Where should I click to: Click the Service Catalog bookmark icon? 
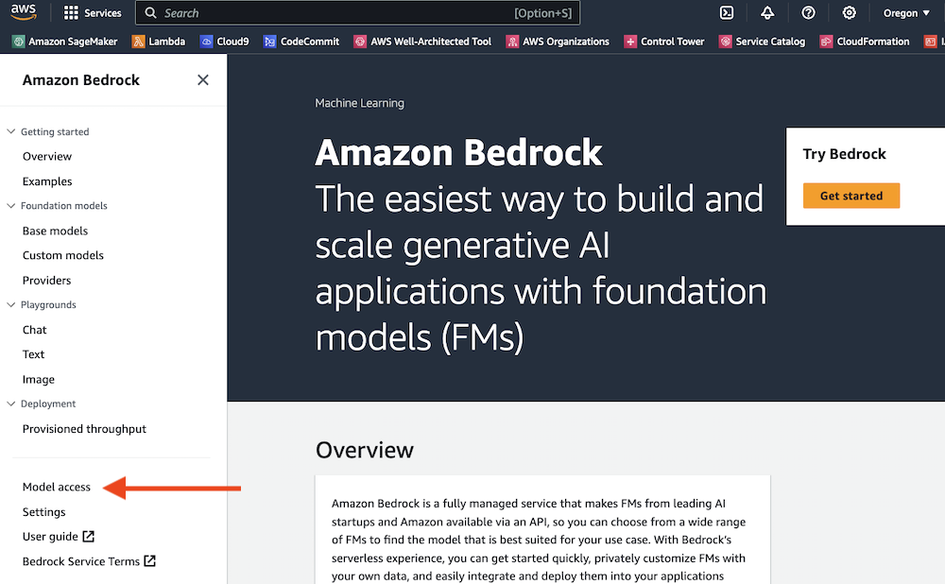pos(726,42)
